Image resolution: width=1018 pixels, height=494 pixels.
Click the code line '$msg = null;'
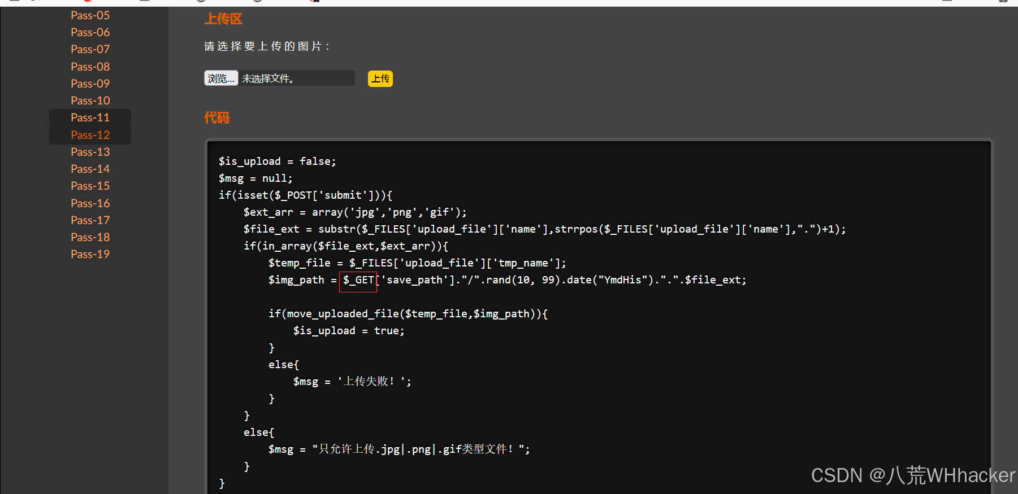[255, 178]
